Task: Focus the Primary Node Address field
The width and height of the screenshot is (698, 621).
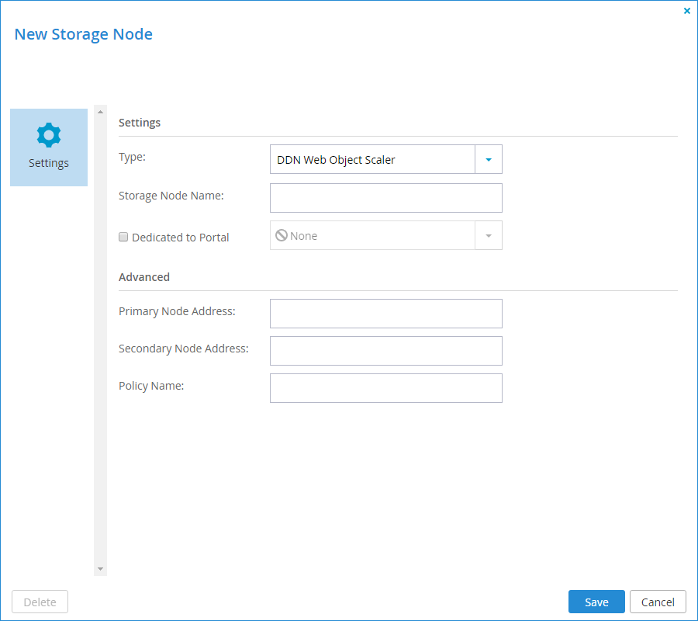Action: click(386, 314)
